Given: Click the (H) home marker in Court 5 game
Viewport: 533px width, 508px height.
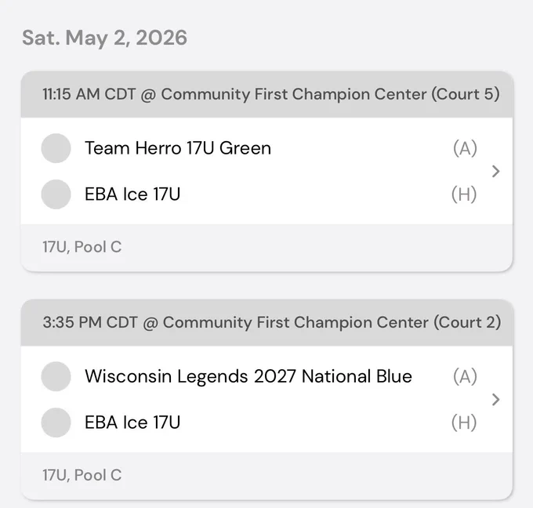Looking at the screenshot, I should pos(464,194).
